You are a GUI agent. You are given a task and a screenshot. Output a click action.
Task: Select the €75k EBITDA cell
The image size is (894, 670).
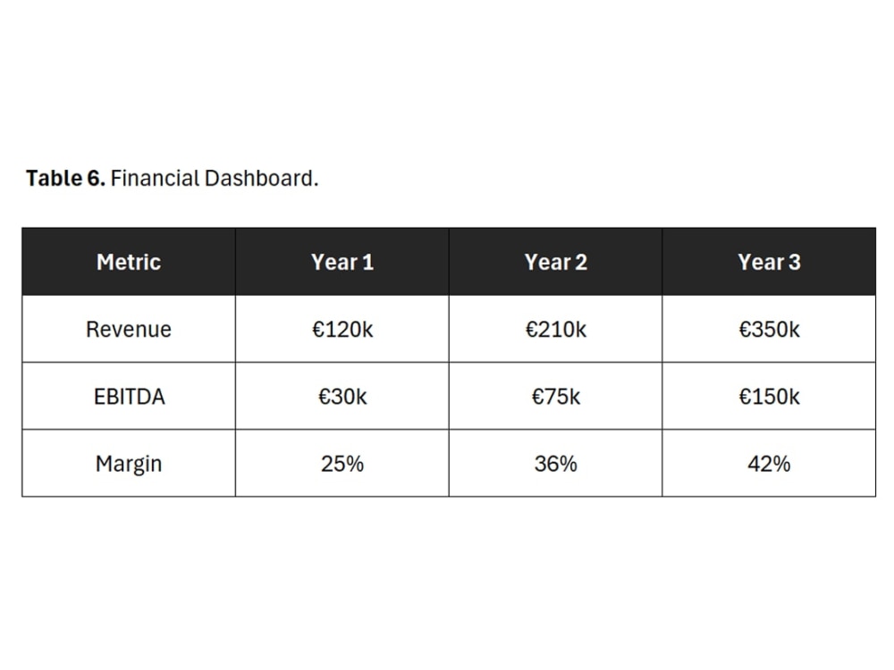tap(555, 396)
